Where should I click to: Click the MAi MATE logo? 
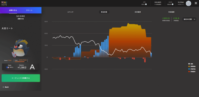pos(4,3)
